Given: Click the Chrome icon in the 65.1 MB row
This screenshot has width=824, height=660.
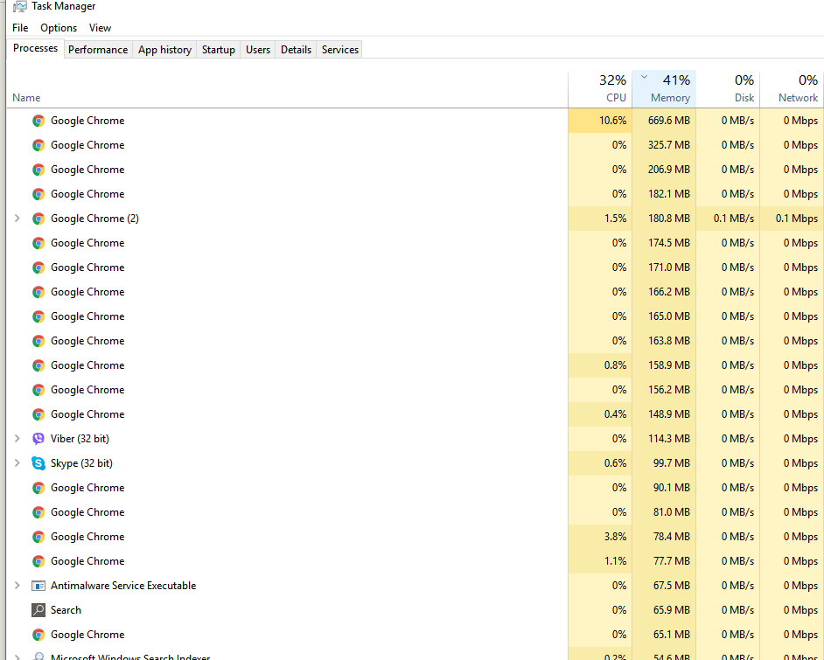Looking at the screenshot, I should point(38,635).
